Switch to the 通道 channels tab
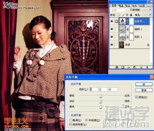Image resolution: width=154 pixels, height=131 pixels. click(x=121, y=5)
